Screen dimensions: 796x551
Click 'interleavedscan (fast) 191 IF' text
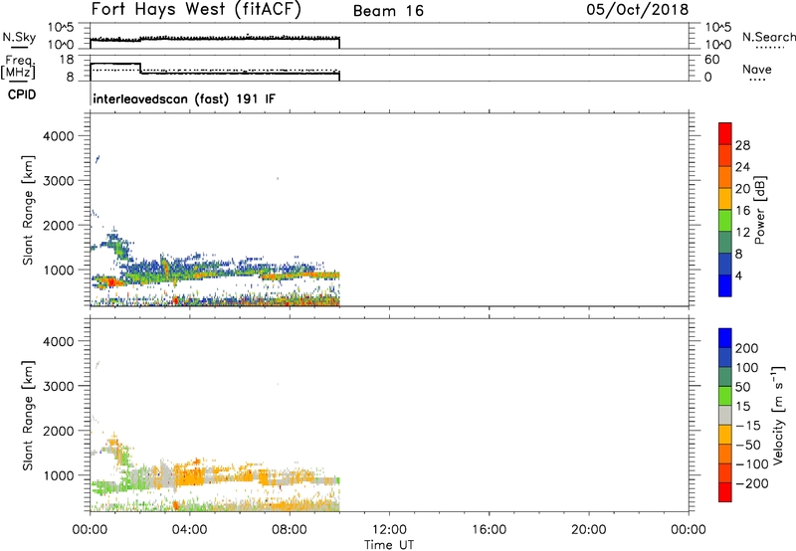point(184,98)
